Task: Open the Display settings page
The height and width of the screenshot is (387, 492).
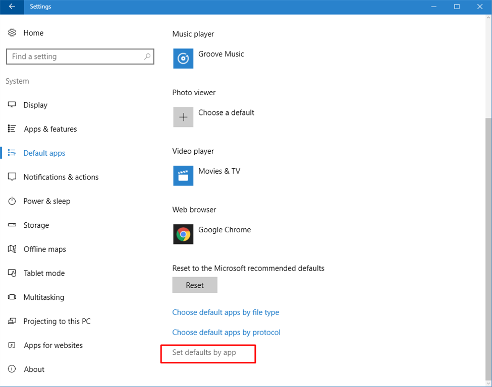Action: 35,105
